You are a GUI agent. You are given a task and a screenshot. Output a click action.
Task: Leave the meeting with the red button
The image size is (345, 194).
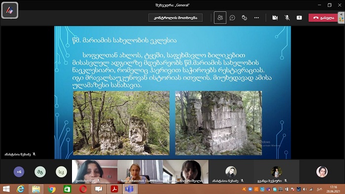pyautogui.click(x=323, y=18)
